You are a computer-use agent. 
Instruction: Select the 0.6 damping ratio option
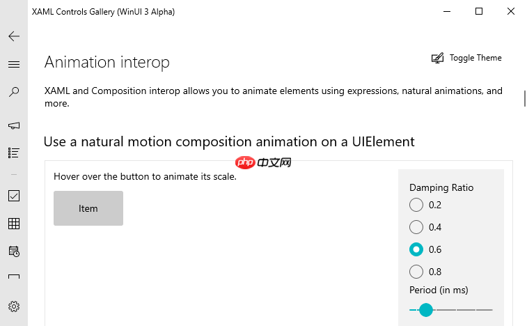[x=416, y=249]
